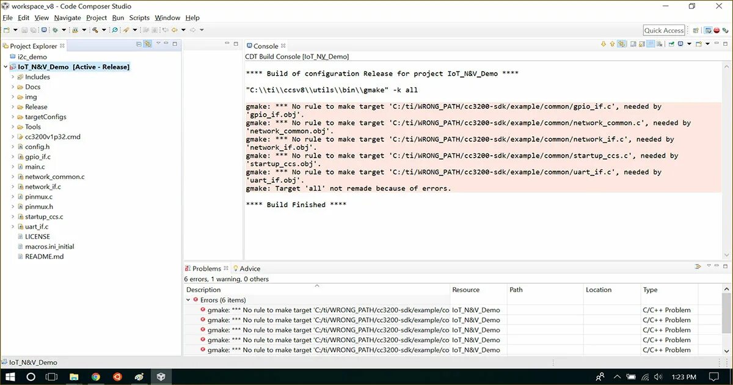Switch to CCS Debug perspective icon

click(x=725, y=30)
